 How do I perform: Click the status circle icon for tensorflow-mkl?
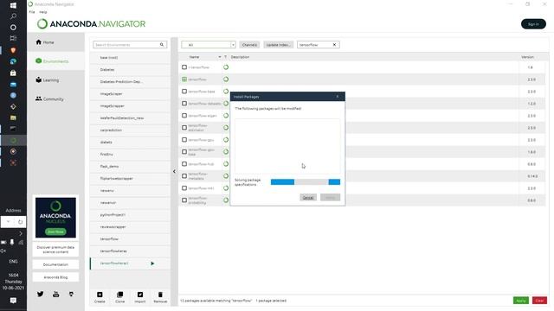[226, 188]
